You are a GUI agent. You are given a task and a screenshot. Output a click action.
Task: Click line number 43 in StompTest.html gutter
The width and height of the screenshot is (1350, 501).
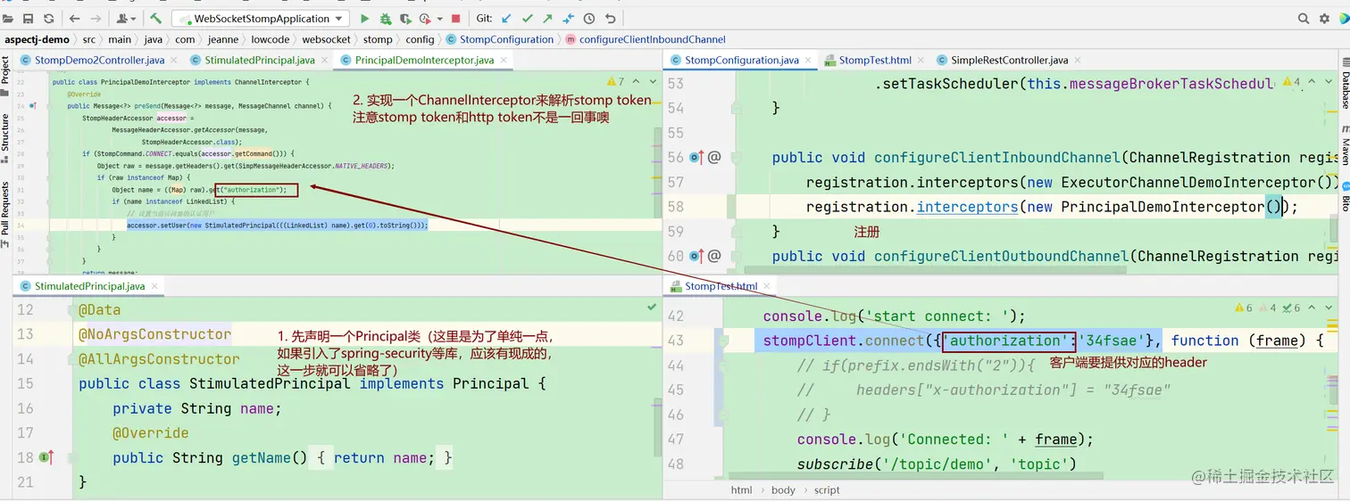tap(675, 341)
